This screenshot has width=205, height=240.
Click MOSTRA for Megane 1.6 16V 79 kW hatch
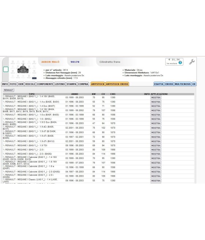(156, 111)
